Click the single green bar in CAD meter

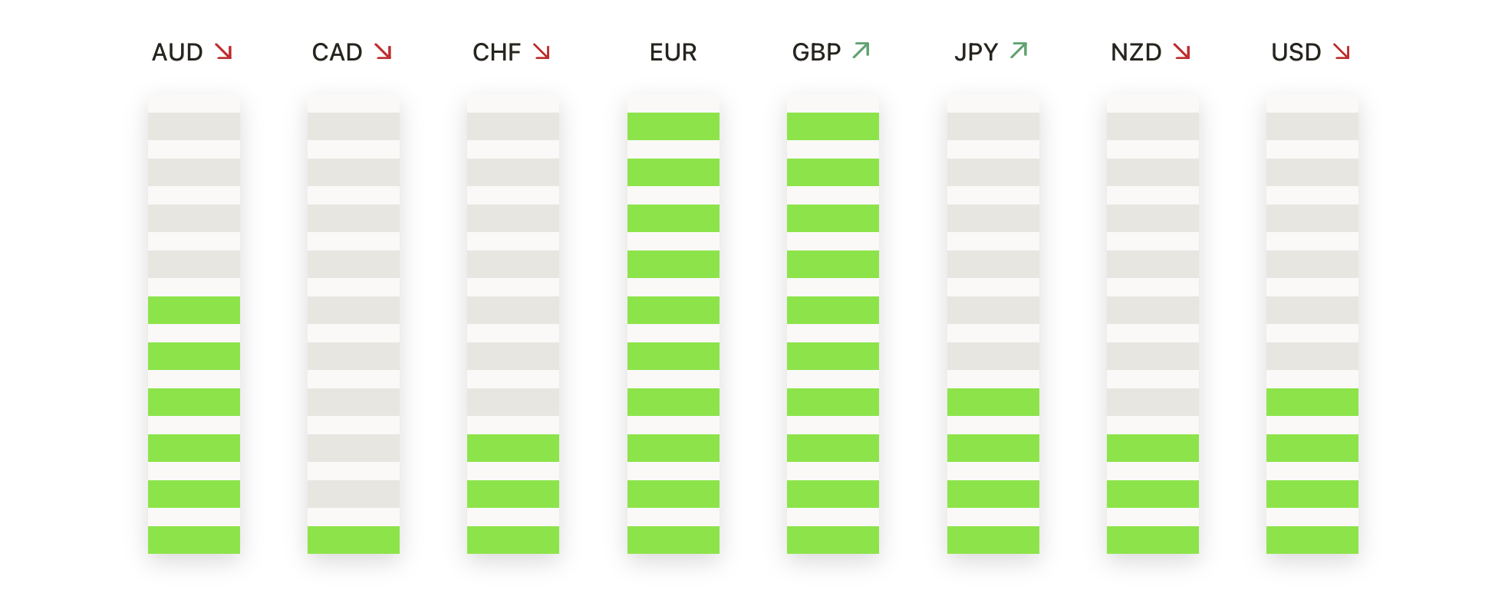[353, 540]
